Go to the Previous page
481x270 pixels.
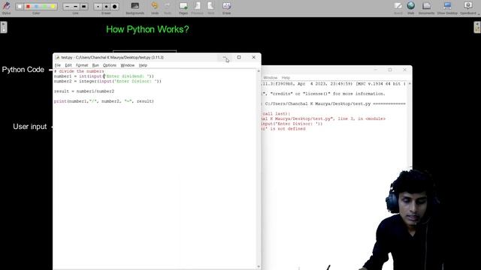pos(197,7)
